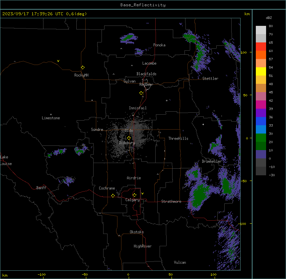Select the Olds label
Image resolution: width=286 pixels, height=279 pixels.
[x=129, y=131]
